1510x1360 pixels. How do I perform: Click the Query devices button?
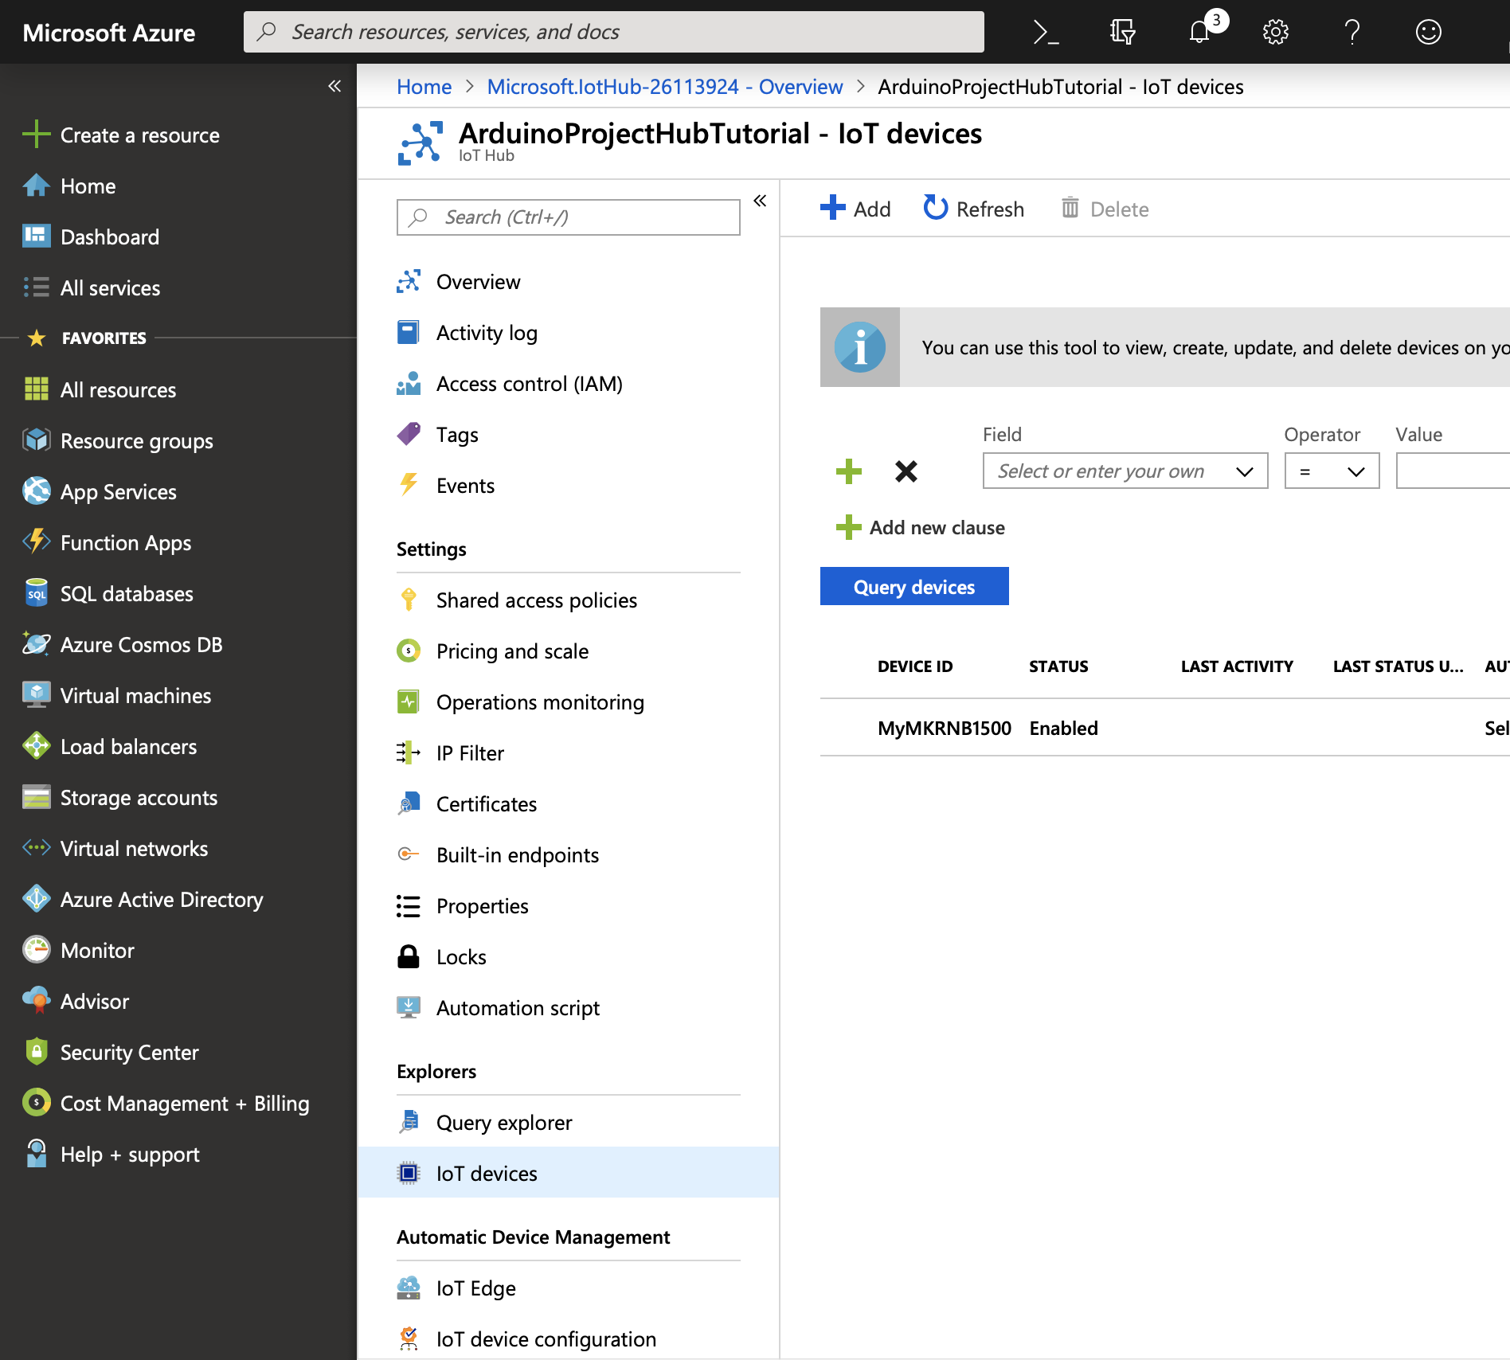click(x=913, y=586)
